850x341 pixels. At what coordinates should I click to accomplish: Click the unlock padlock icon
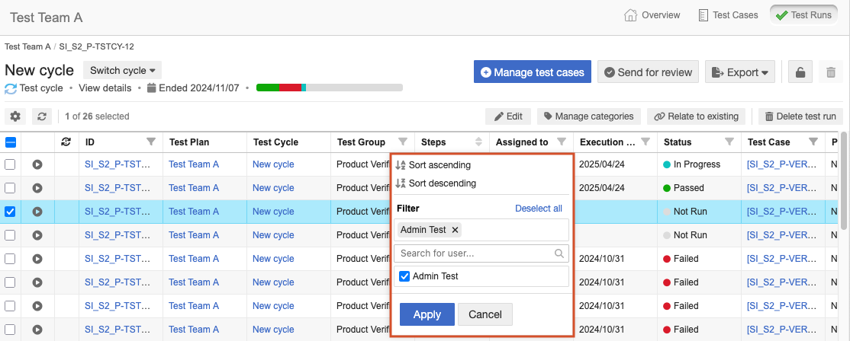pyautogui.click(x=800, y=72)
